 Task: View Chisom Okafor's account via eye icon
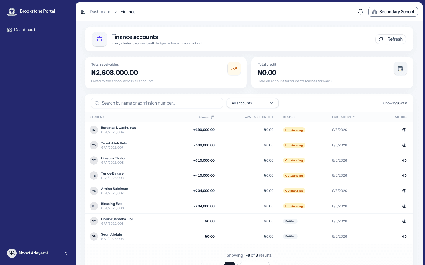click(404, 160)
